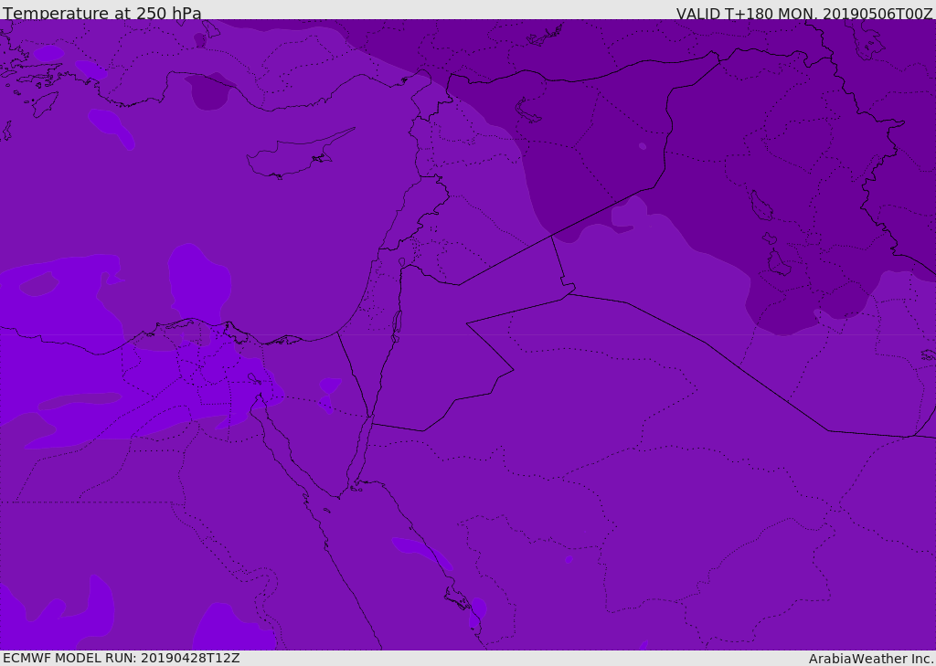Screen dimensions: 936x666
Task: Click the ECMWF MODEL RUN label
Action: click(122, 658)
